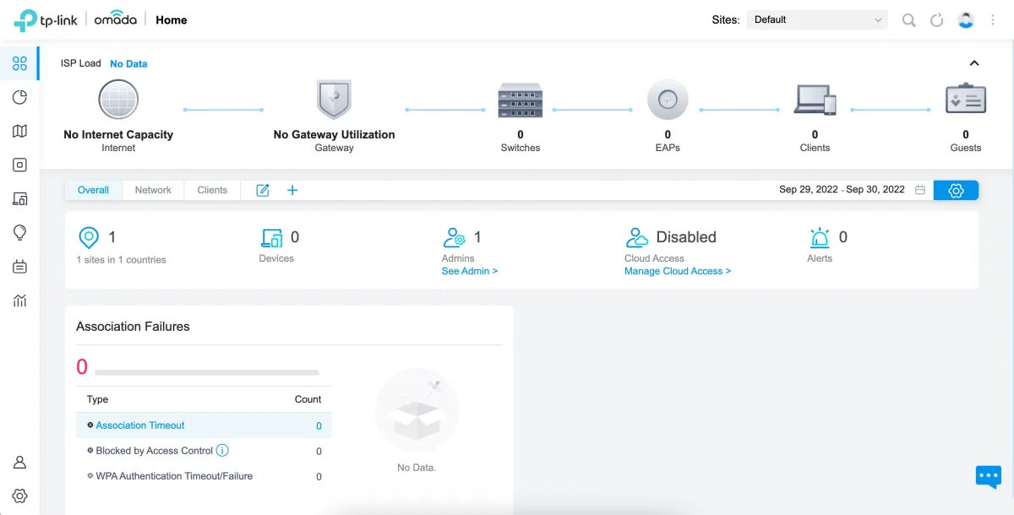1014x515 pixels.
Task: Click the Gateway shield icon
Action: pos(334,100)
